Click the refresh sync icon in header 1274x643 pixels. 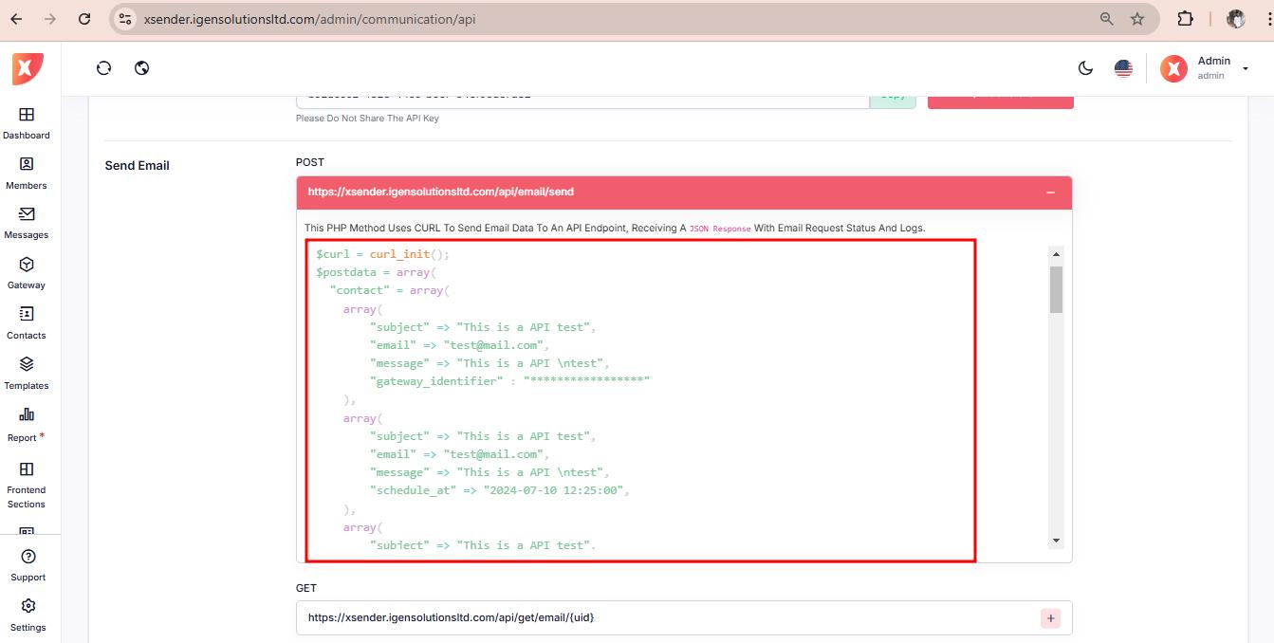pyautogui.click(x=104, y=68)
